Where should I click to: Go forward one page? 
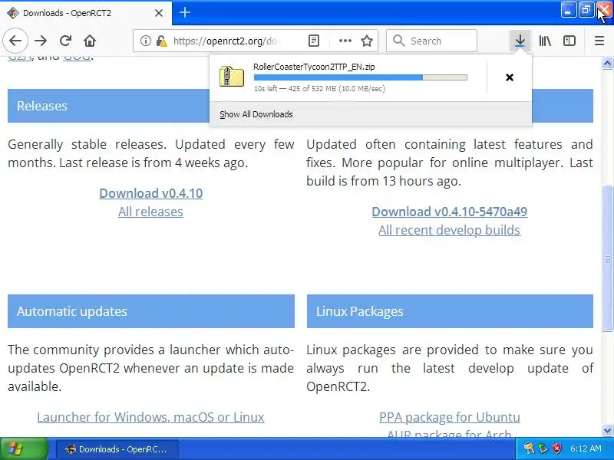(41, 41)
